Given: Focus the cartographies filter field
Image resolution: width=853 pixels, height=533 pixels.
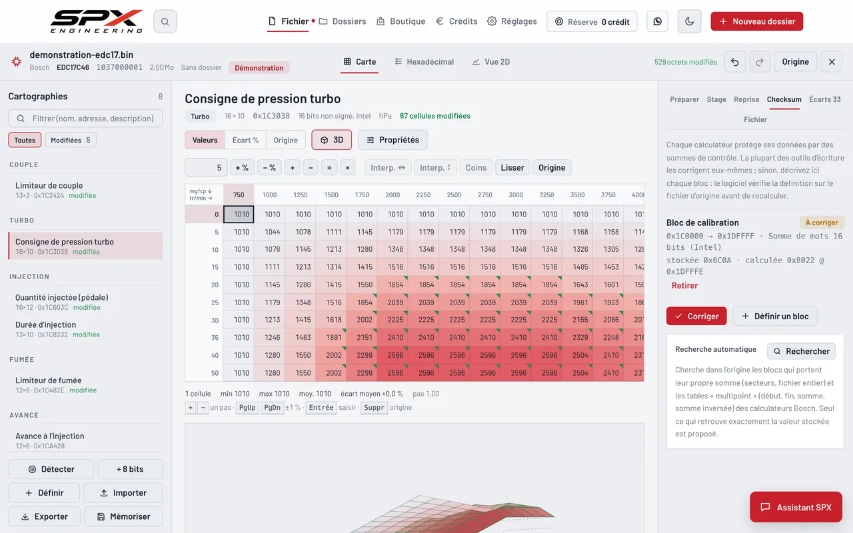Looking at the screenshot, I should [x=85, y=119].
